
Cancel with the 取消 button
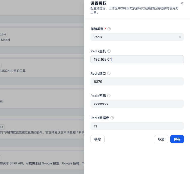(x=161, y=139)
